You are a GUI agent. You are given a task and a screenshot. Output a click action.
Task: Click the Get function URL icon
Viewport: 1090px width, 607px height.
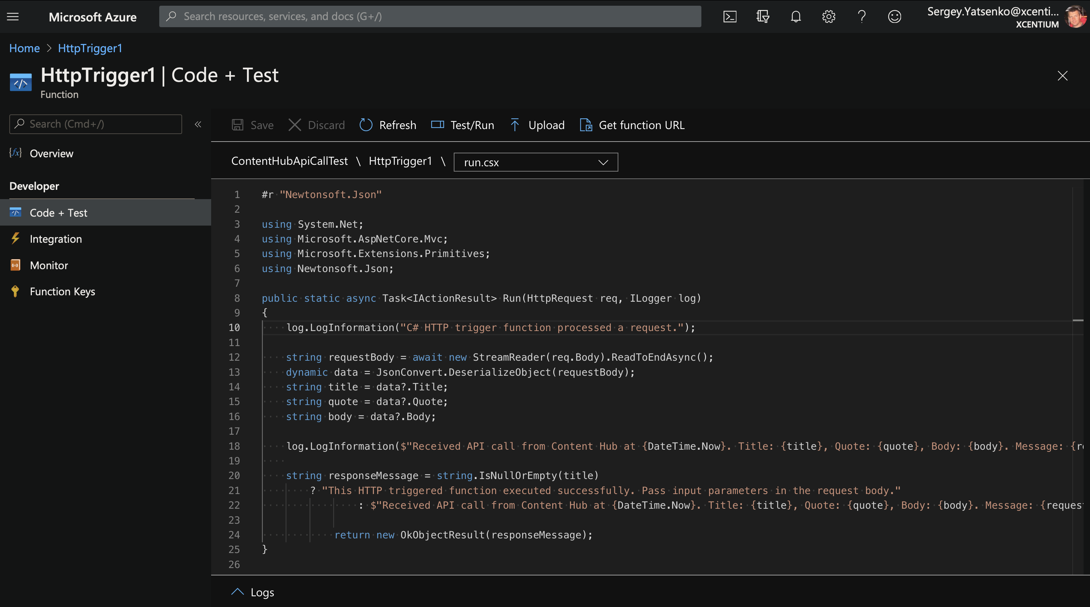click(586, 125)
